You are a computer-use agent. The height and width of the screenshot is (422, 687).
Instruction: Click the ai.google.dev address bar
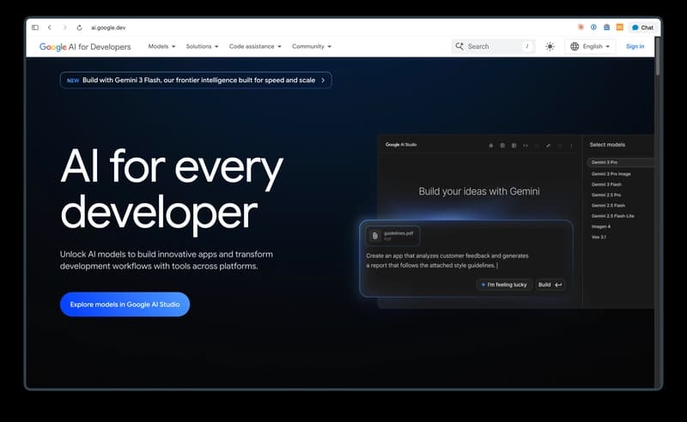click(108, 27)
